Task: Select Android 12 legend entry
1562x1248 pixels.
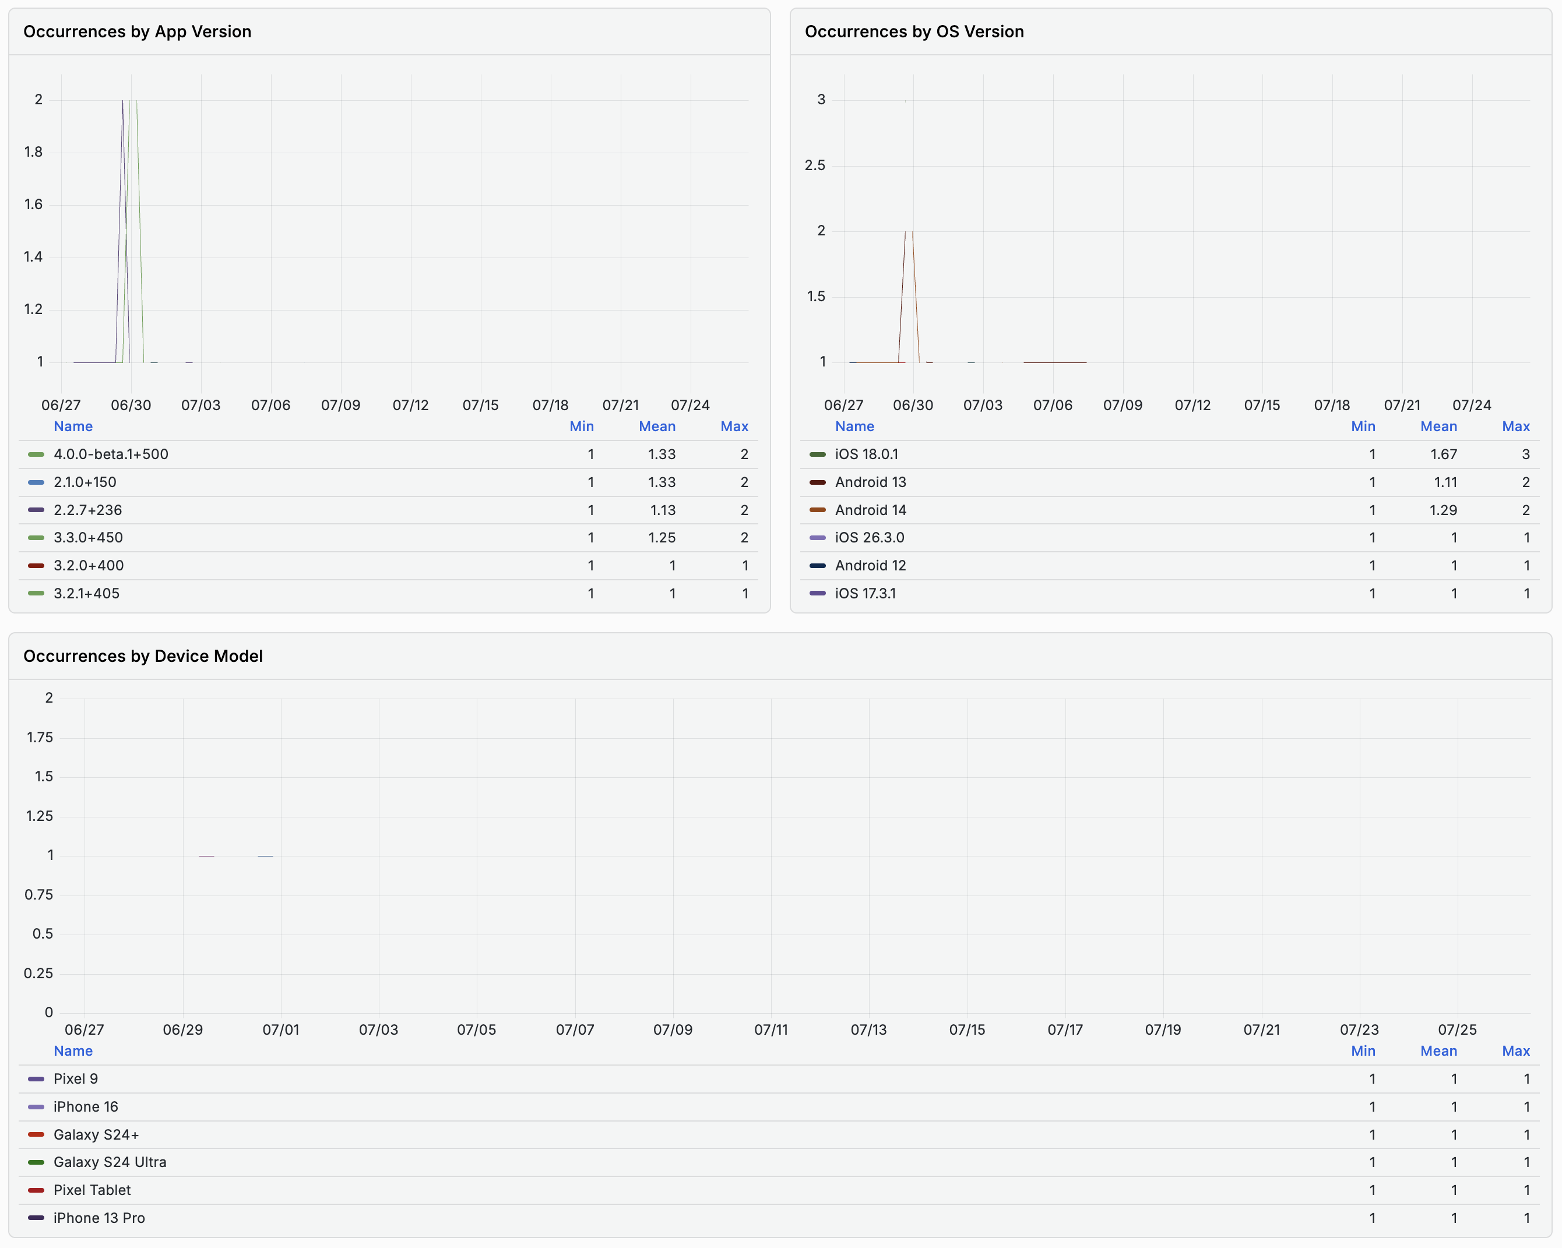Action: point(871,566)
